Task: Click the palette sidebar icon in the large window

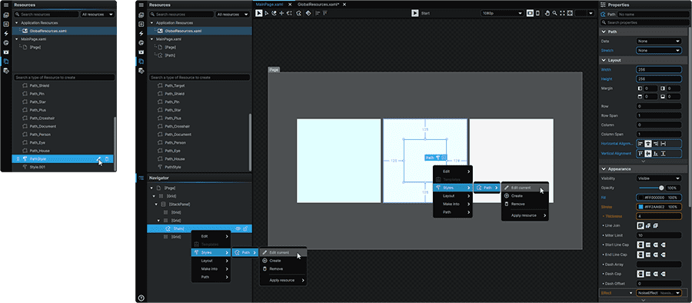Action: (141, 43)
